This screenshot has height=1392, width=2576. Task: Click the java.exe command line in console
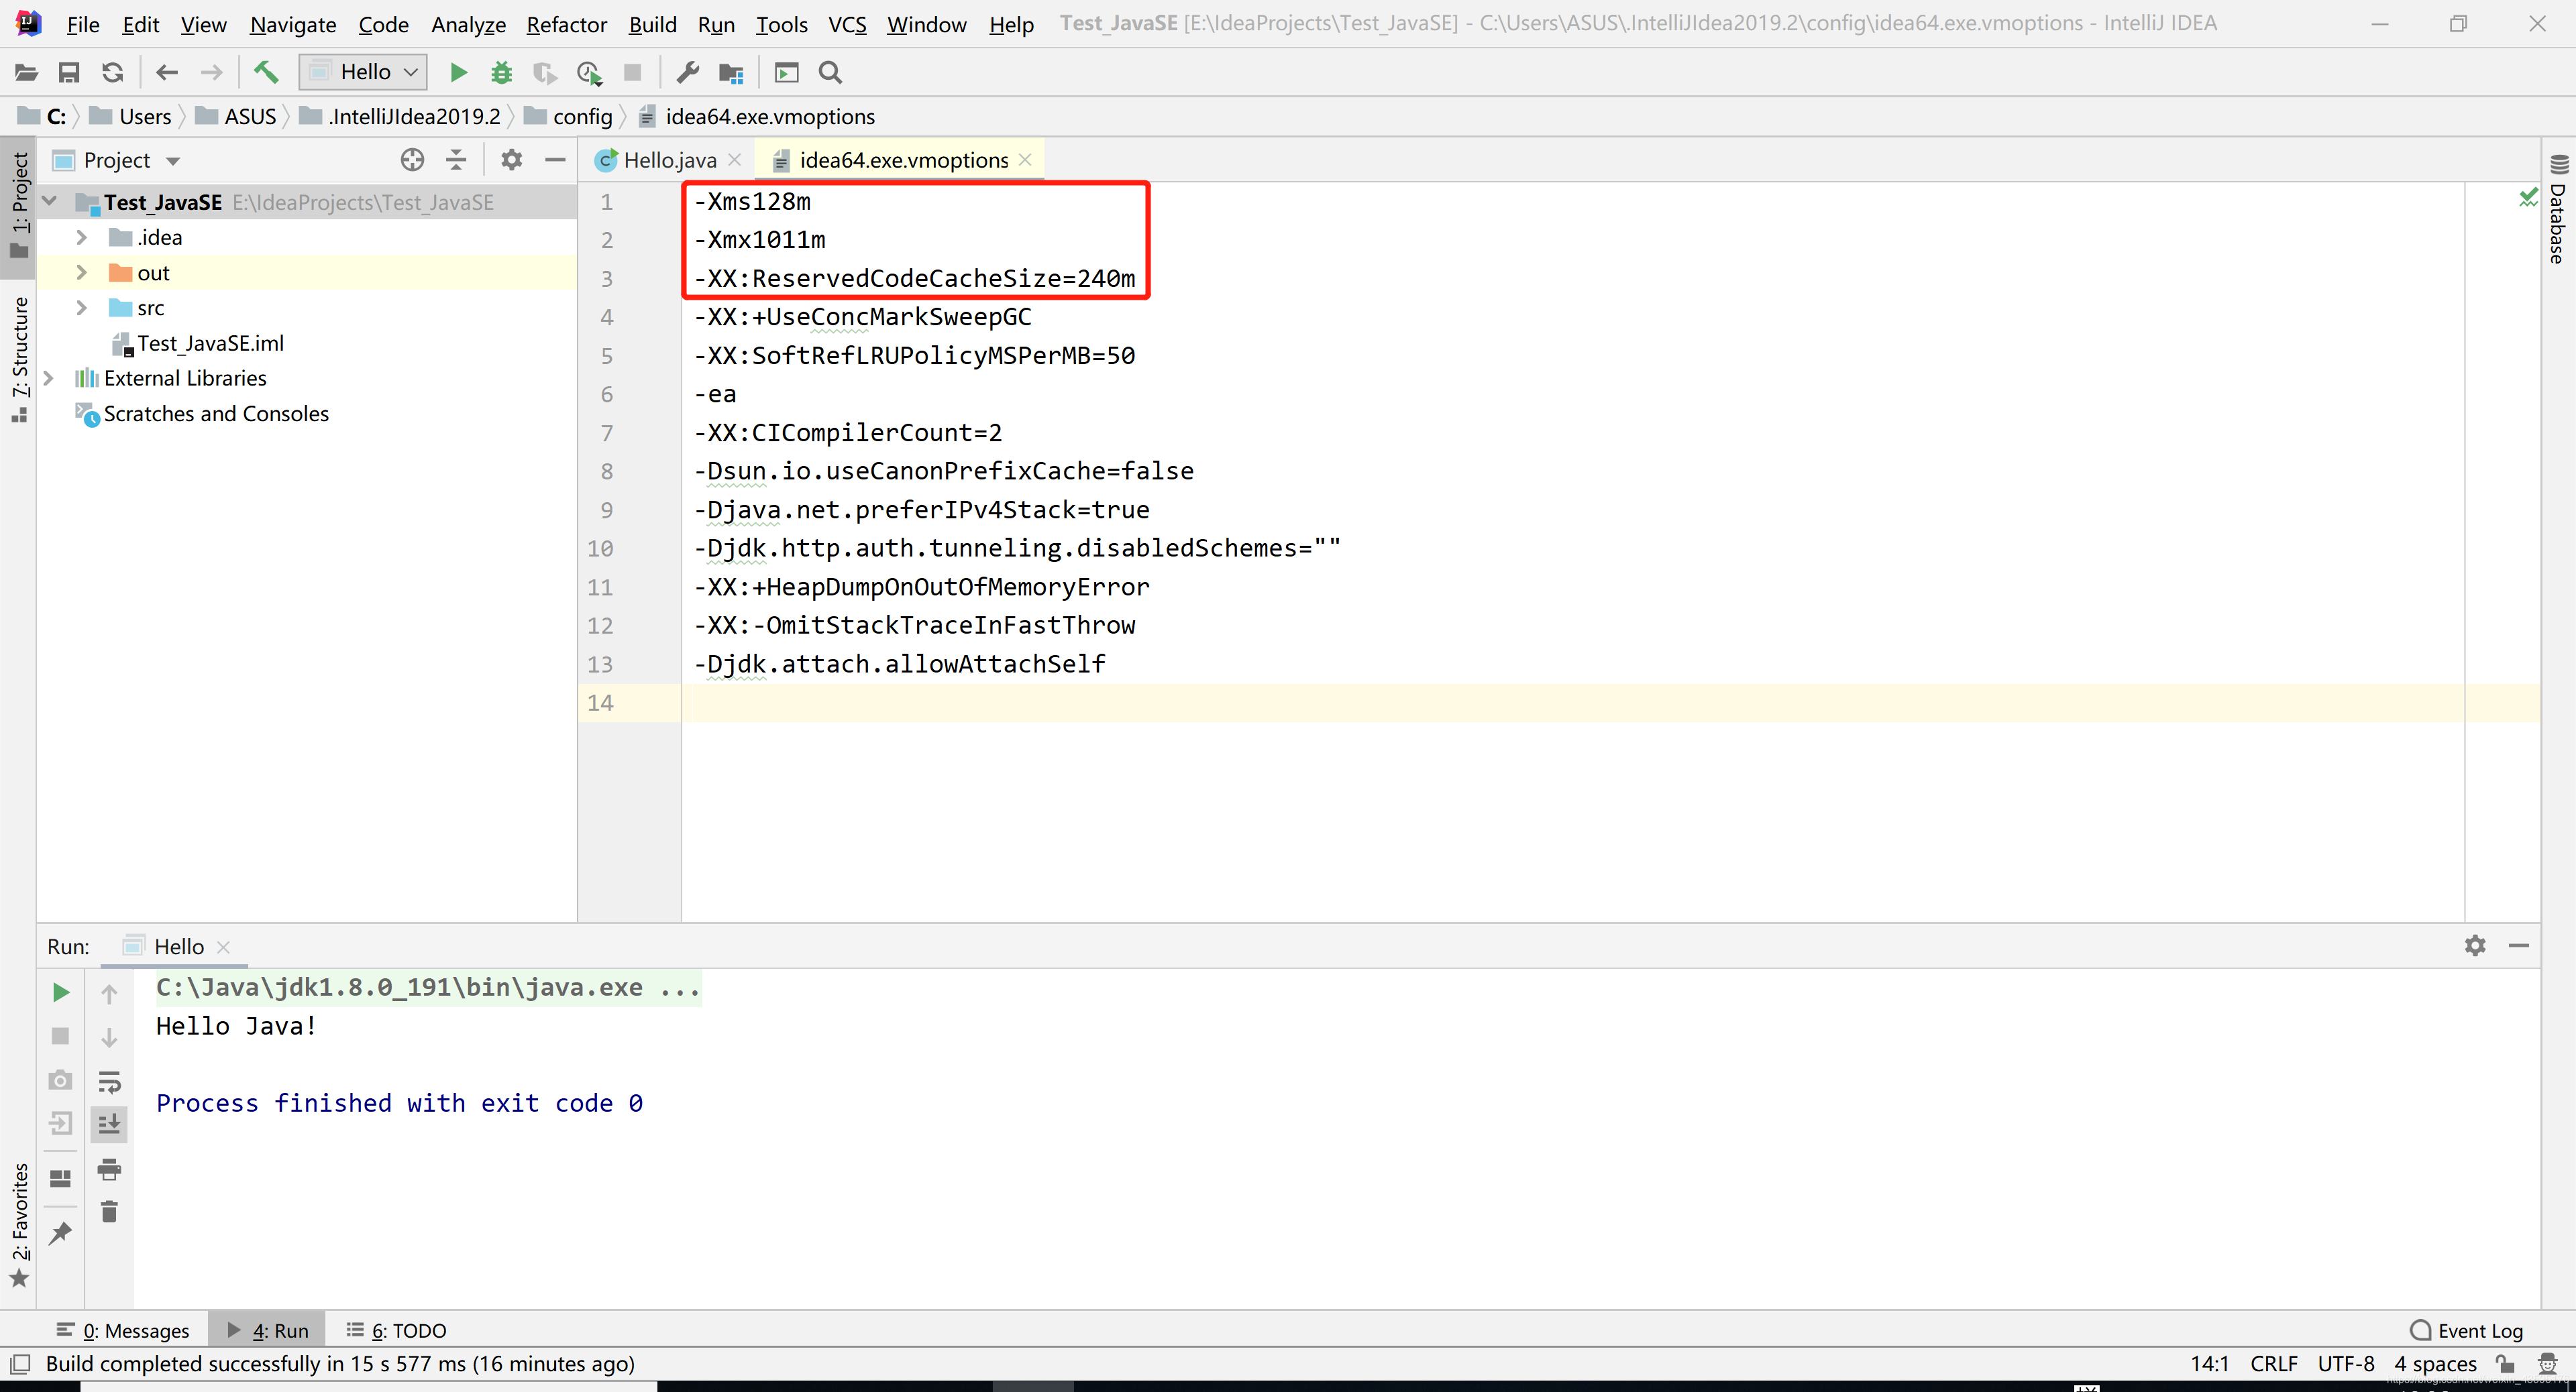pos(428,987)
